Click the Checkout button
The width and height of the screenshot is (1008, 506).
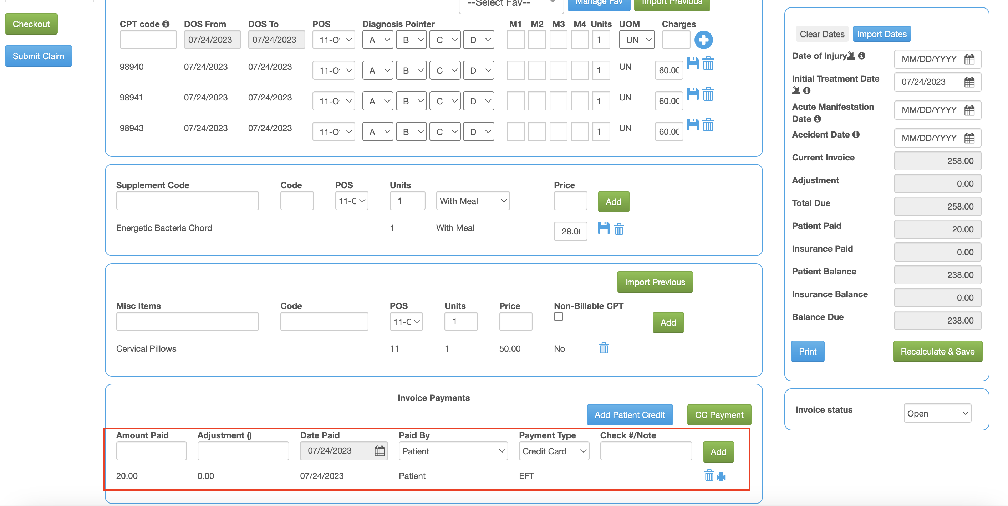click(31, 24)
